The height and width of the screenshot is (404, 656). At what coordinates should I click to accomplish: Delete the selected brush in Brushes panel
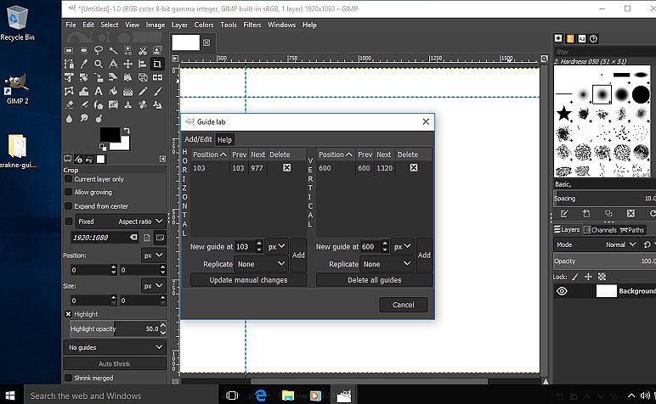click(631, 214)
